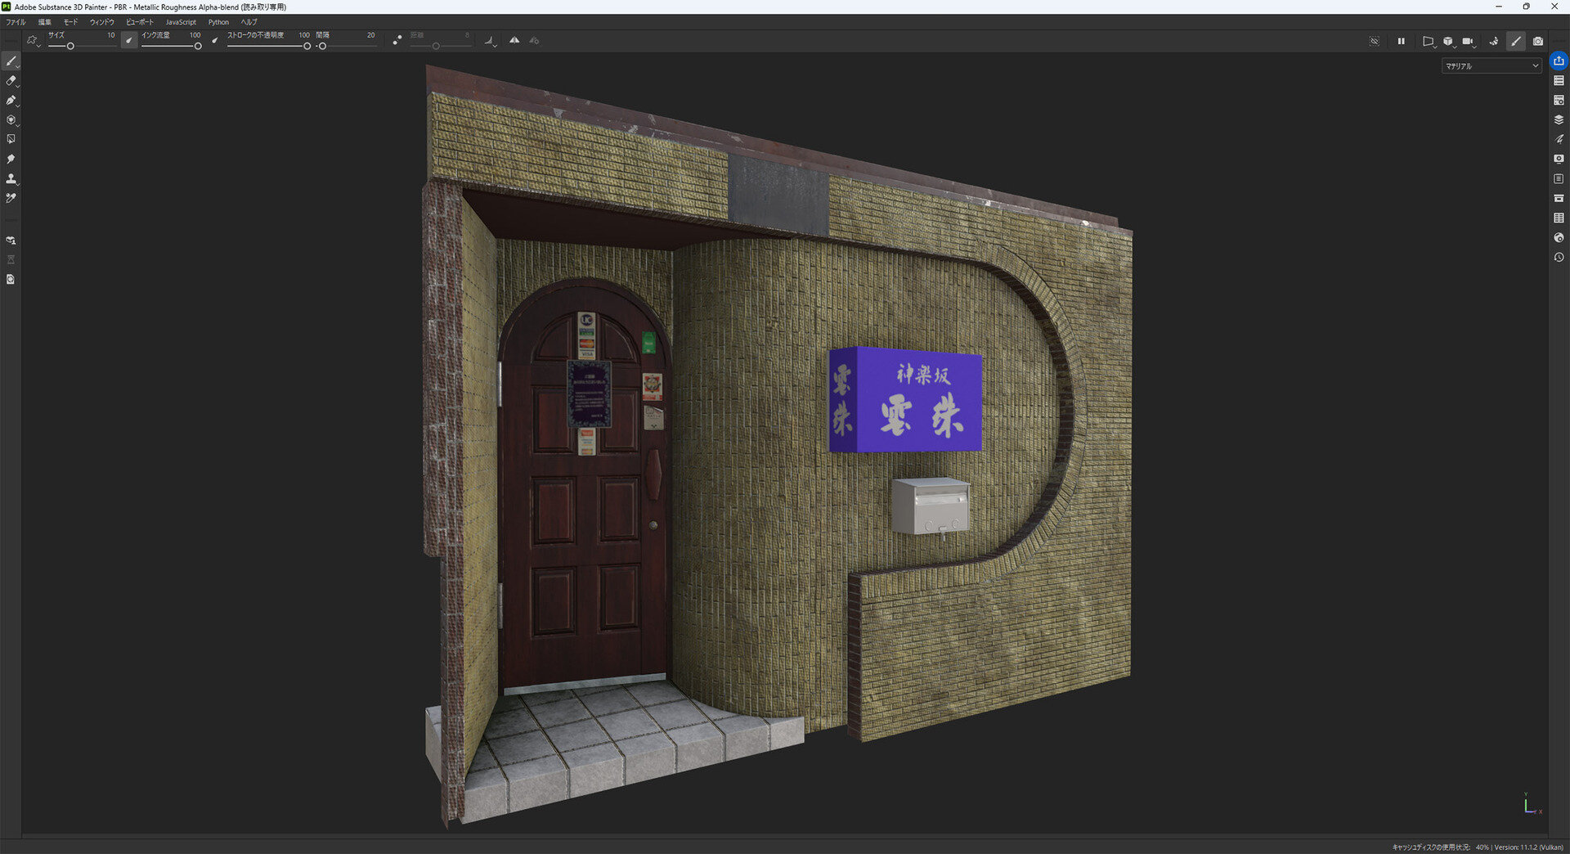Screen dimensions: 1570x854
Task: Toggle the size pen pressure button
Action: pyautogui.click(x=129, y=40)
